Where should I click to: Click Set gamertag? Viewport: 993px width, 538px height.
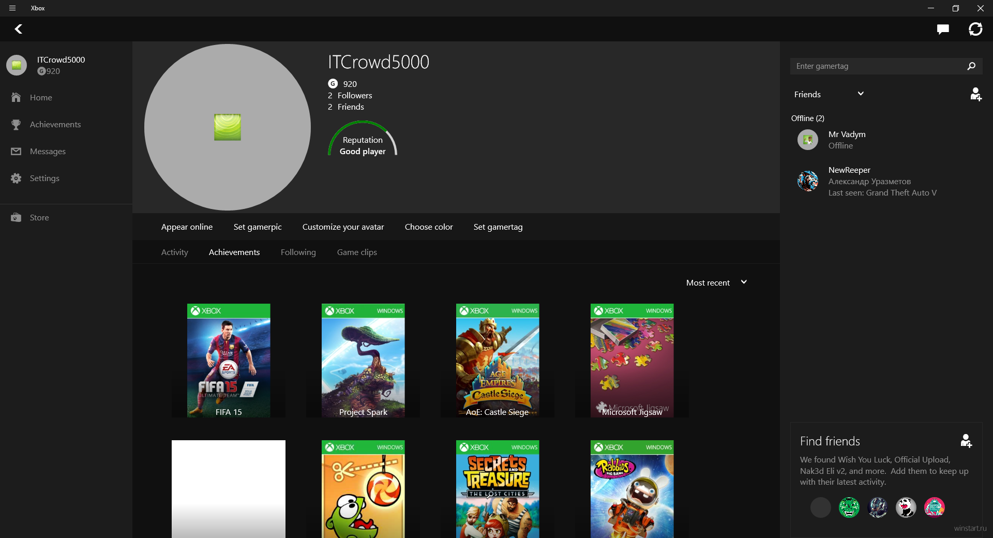(498, 227)
